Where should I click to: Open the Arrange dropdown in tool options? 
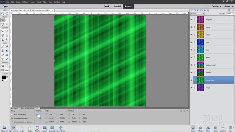39,117
